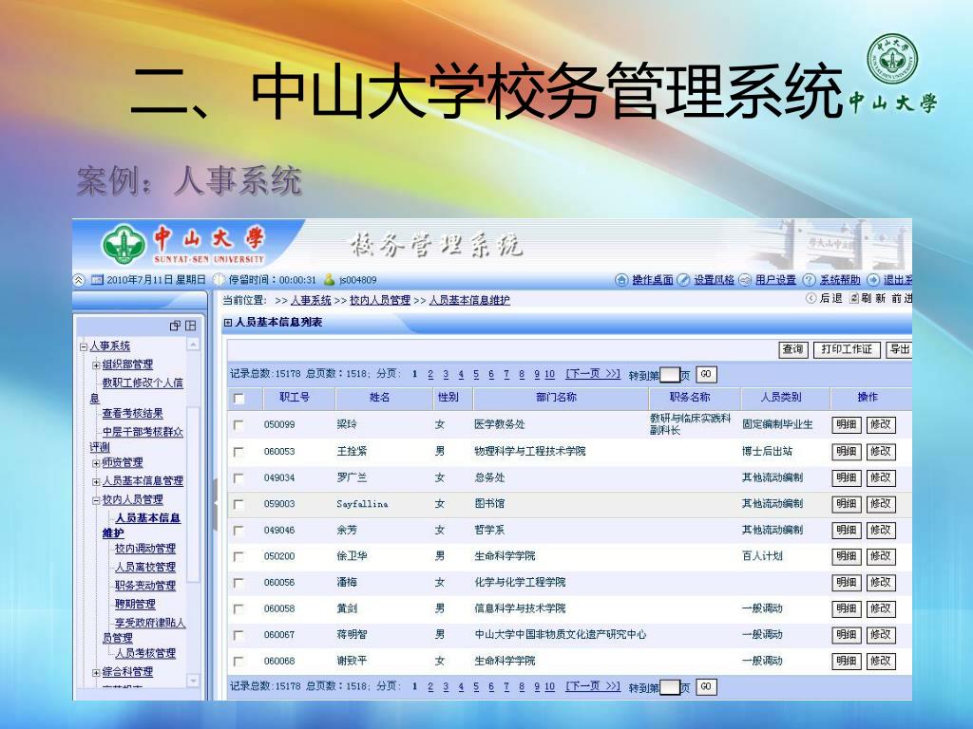Collapse the 人事系统 tree root
973x729 pixels.
point(84,346)
